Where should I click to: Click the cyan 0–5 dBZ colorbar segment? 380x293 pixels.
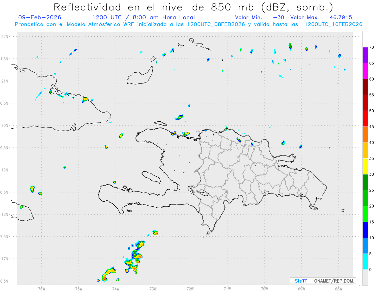tap(365, 262)
